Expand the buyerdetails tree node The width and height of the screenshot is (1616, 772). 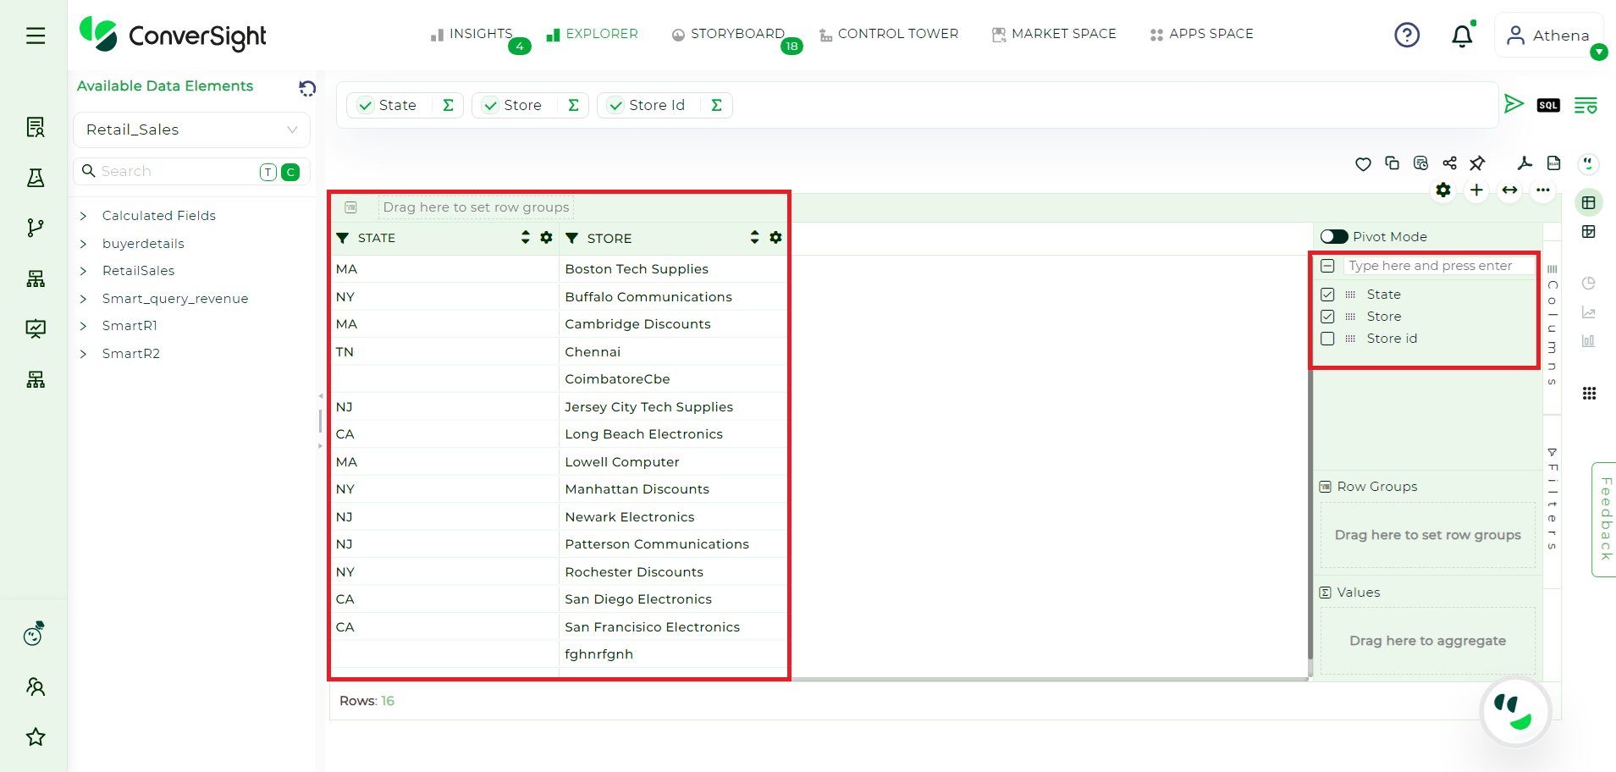83,244
